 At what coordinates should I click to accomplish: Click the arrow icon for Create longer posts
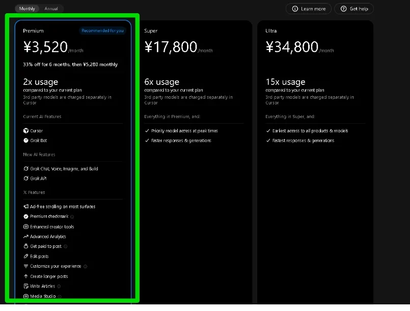(x=26, y=276)
